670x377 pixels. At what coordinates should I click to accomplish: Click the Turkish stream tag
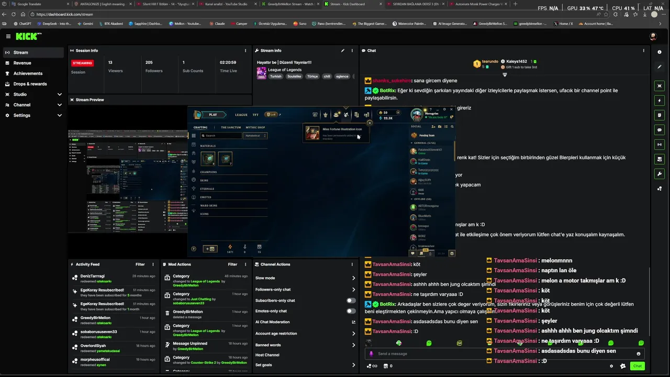(x=276, y=76)
